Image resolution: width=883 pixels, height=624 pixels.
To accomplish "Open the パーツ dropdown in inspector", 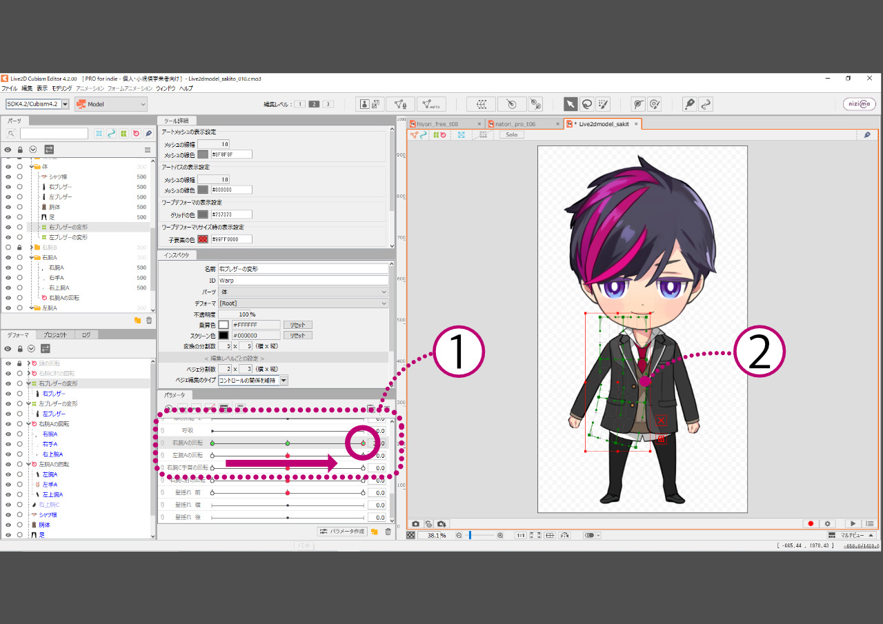I will coord(304,292).
